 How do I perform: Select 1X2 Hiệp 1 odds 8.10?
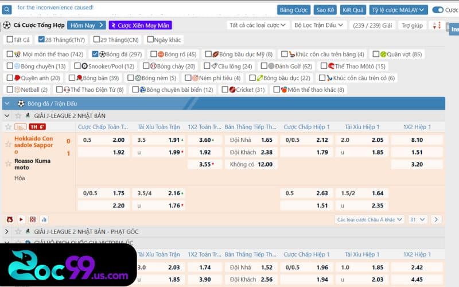point(417,140)
